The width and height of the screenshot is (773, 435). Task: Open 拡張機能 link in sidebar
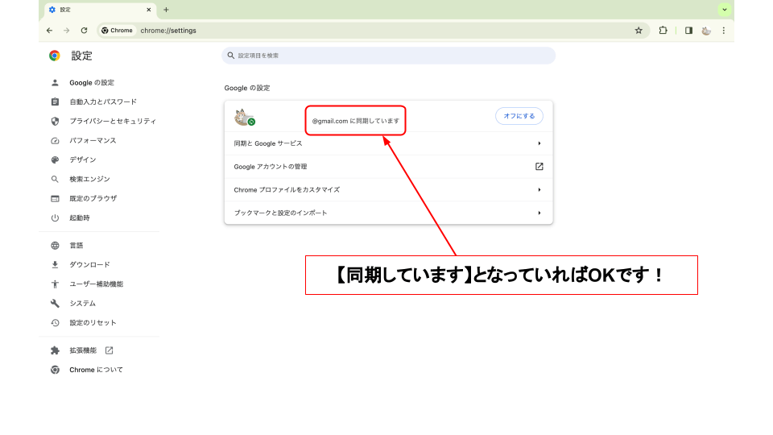[83, 350]
